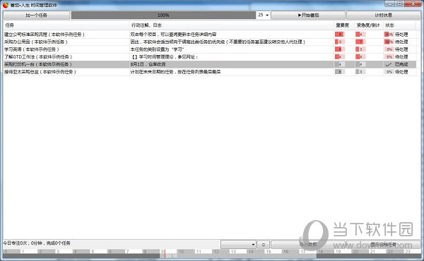Click the checkmark icon on the 已完成 row

pos(388,64)
